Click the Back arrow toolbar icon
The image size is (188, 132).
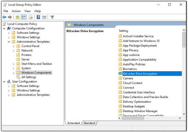coord(4,17)
